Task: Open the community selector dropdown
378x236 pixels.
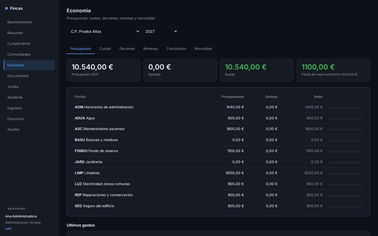Action: click(103, 31)
